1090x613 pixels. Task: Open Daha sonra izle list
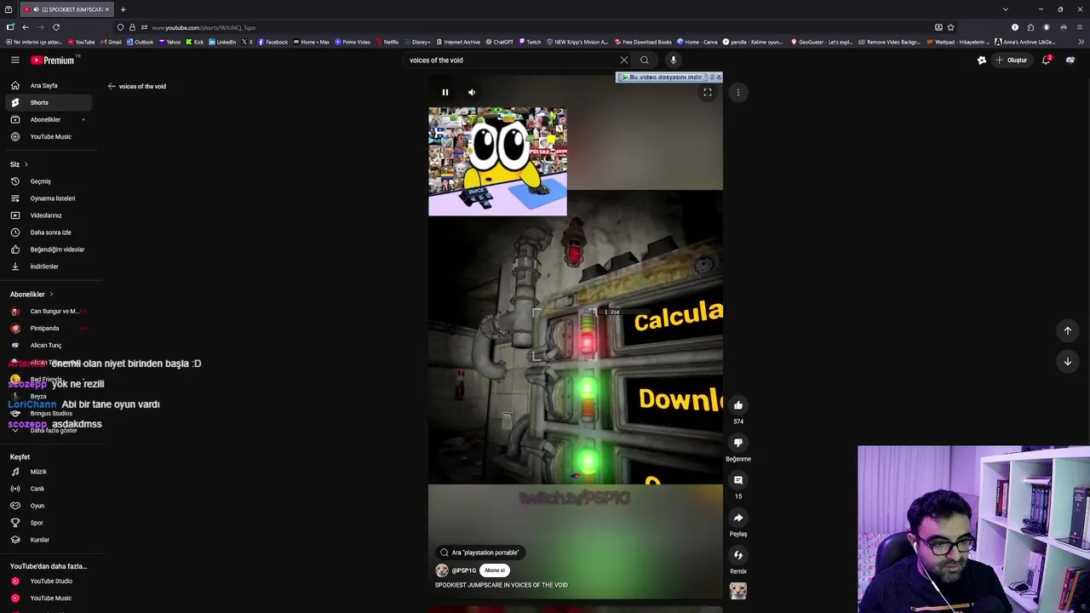click(49, 232)
